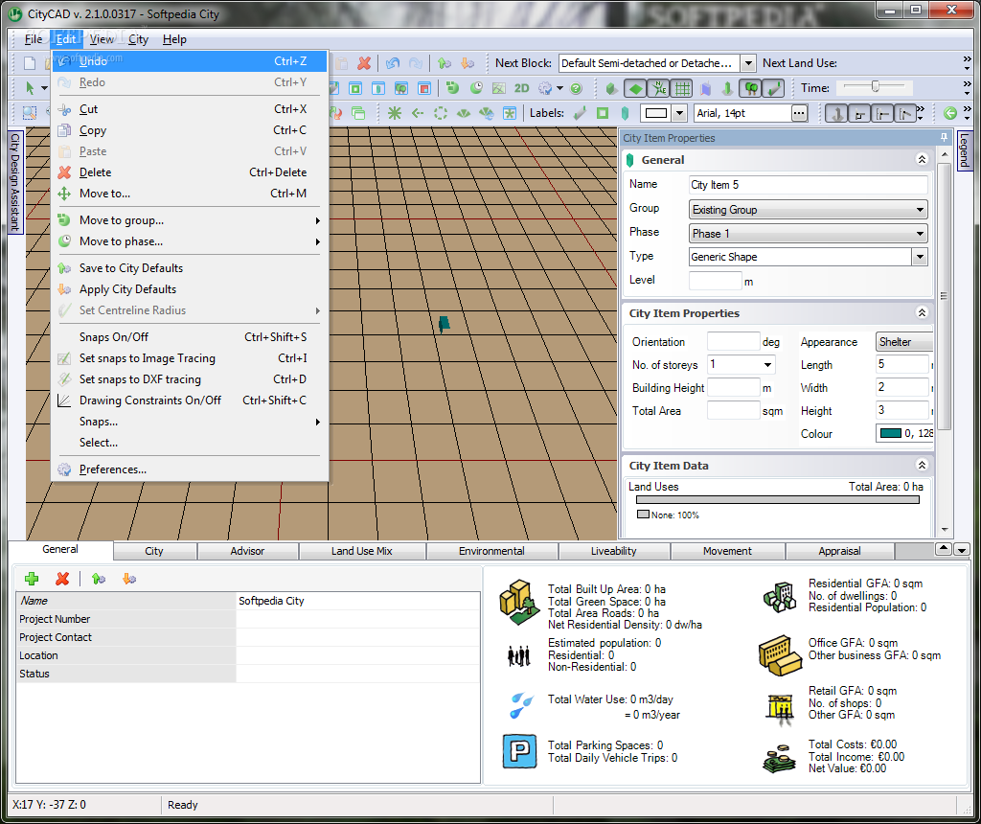Screen dimensions: 981x824
Task: Click the green back arrow icon
Action: pyautogui.click(x=949, y=113)
